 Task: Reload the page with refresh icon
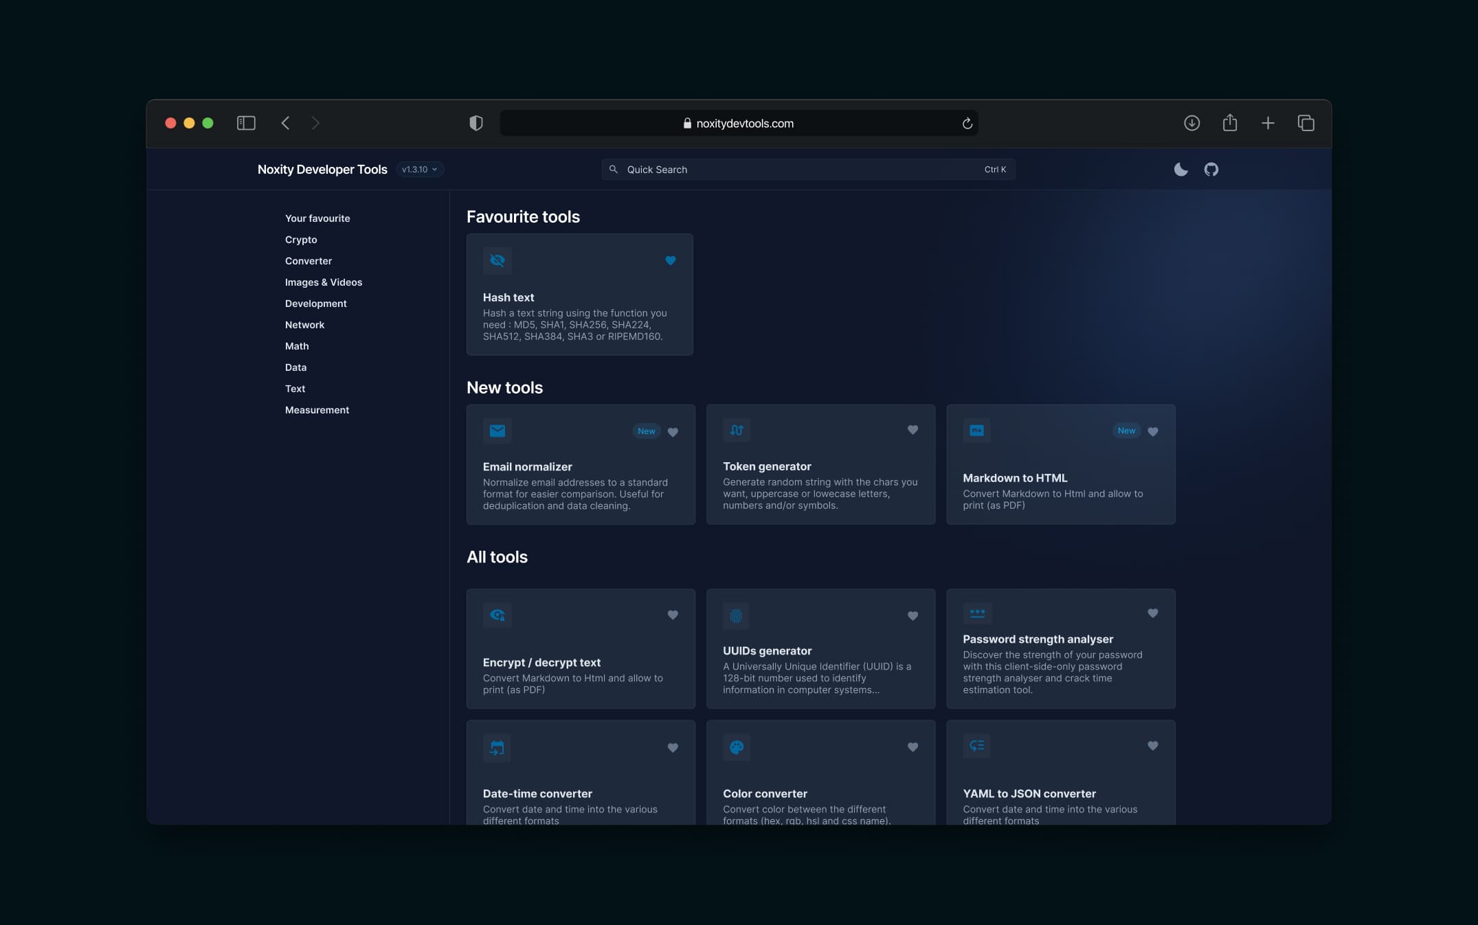[x=967, y=124]
